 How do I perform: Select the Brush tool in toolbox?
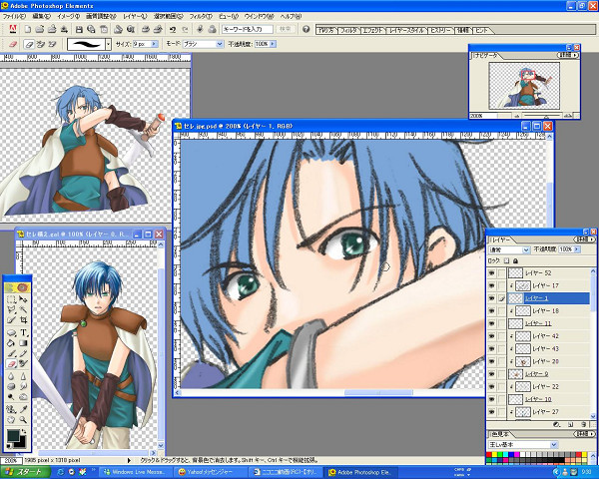[x=11, y=353]
